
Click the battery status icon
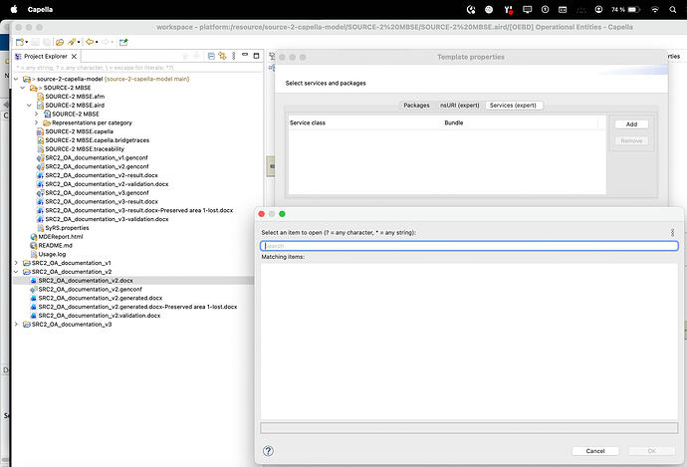pyautogui.click(x=634, y=9)
